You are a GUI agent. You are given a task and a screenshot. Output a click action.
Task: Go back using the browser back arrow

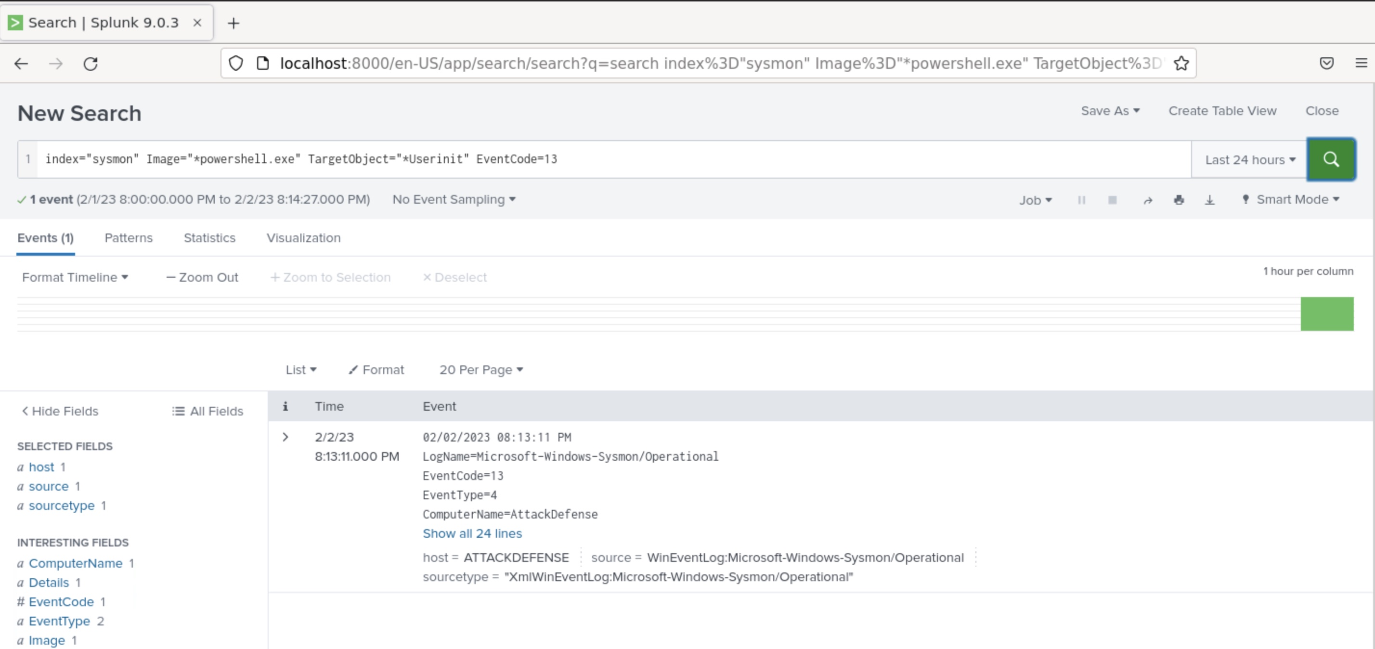coord(21,64)
